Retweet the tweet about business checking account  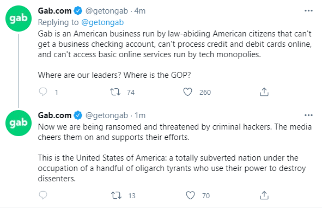115,92
